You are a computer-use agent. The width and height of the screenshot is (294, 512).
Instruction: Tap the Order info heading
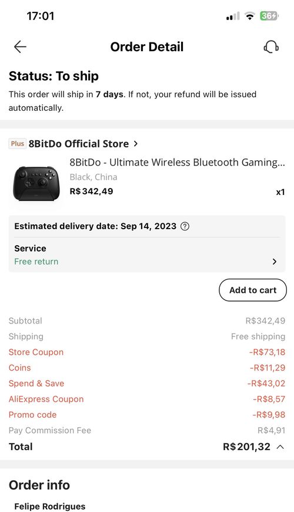pos(39,485)
